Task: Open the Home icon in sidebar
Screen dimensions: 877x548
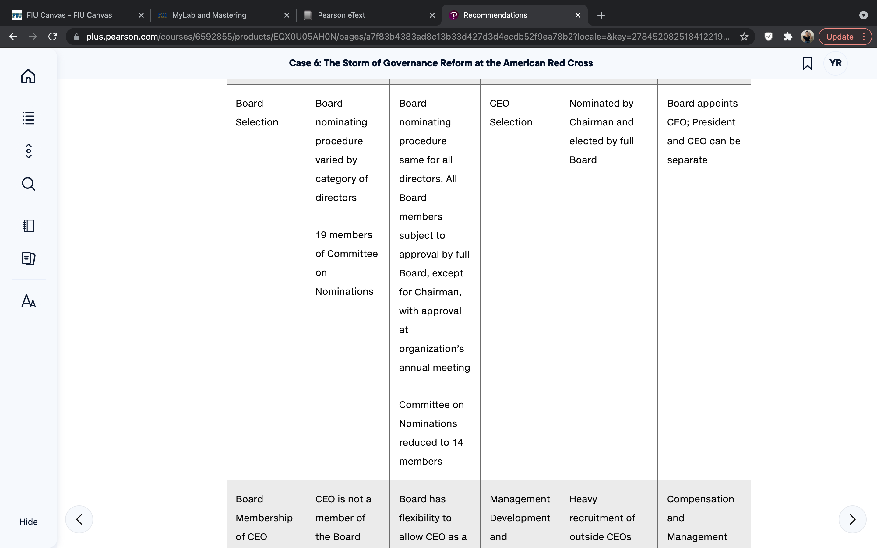Action: 28,76
